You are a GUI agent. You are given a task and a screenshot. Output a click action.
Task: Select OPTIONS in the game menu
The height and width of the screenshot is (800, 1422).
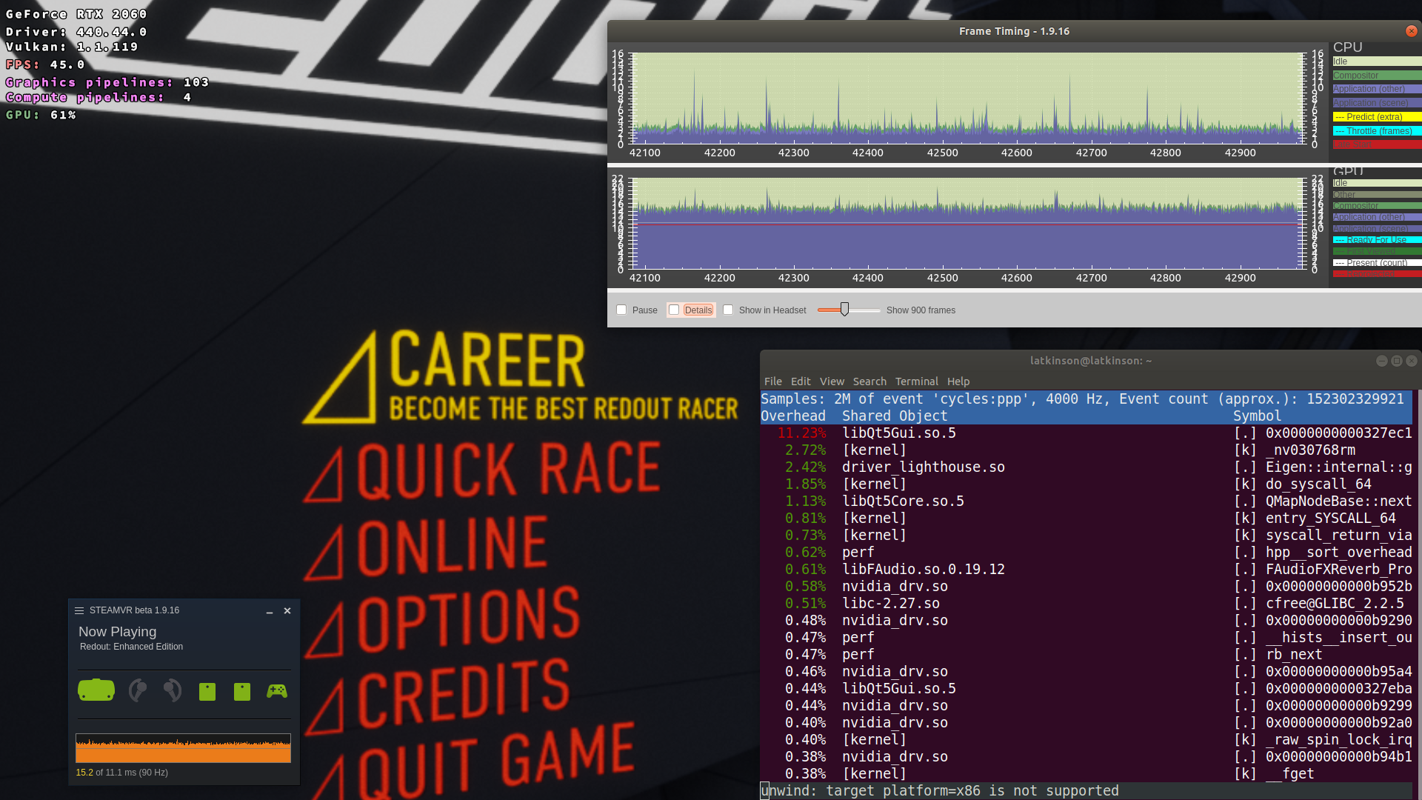[x=442, y=621]
